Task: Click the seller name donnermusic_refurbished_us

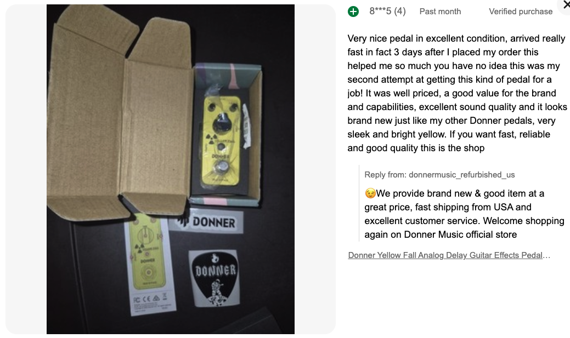Action: 462,175
